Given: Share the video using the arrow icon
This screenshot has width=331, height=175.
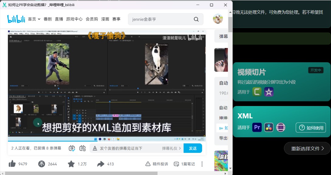Looking at the screenshot, I should pyautogui.click(x=101, y=164).
